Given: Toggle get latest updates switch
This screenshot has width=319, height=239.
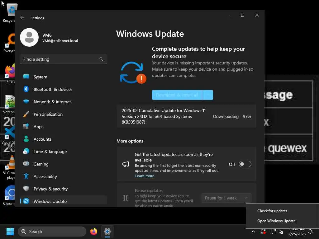Looking at the screenshot, I should [x=245, y=164].
